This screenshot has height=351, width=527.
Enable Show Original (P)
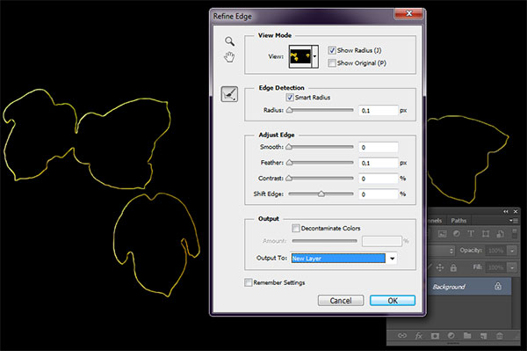click(332, 63)
